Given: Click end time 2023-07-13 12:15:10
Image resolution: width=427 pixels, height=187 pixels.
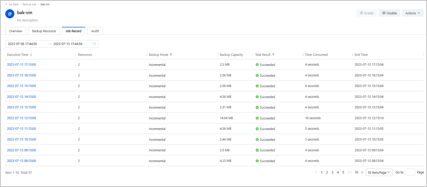Looking at the screenshot, I should point(369,118).
